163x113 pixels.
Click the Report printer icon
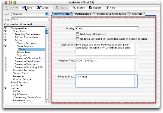(x=90, y=8)
